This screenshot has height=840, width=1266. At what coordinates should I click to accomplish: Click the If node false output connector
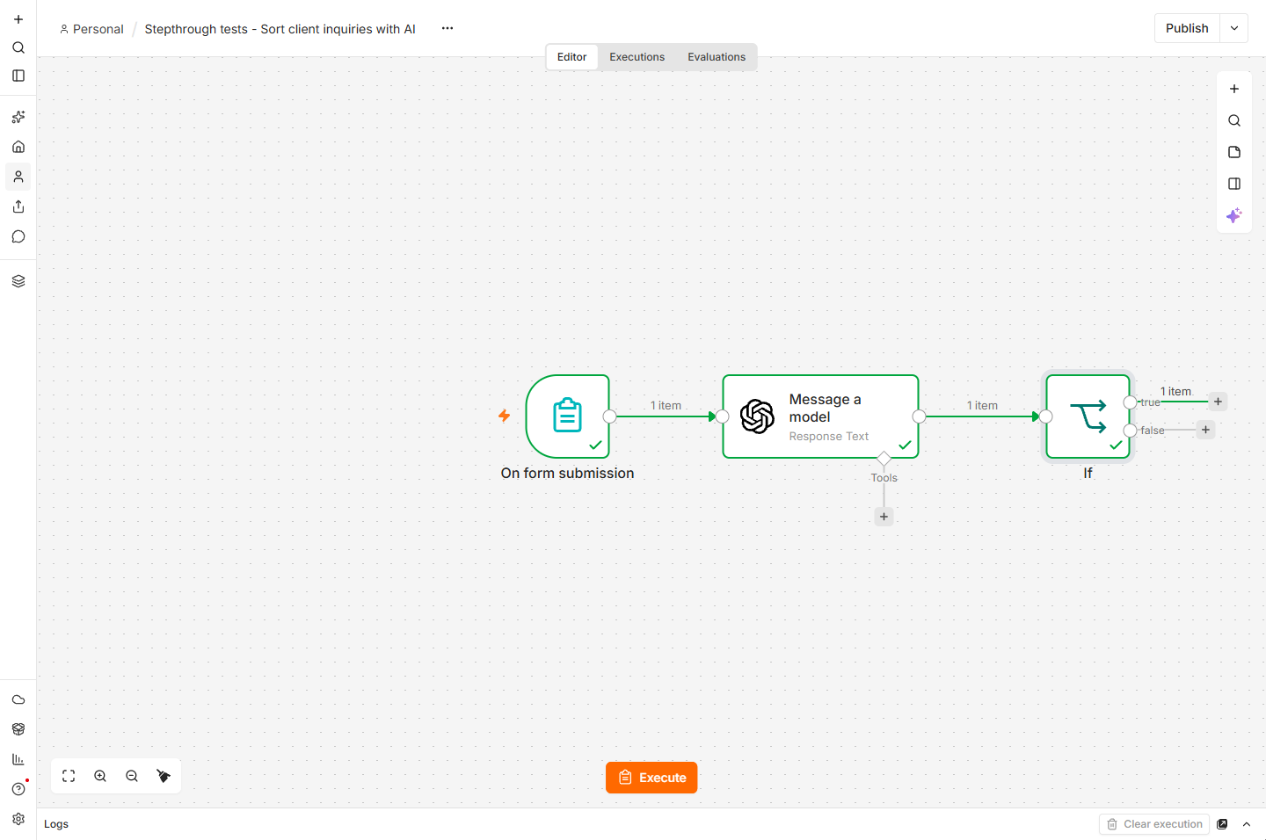tap(1130, 431)
